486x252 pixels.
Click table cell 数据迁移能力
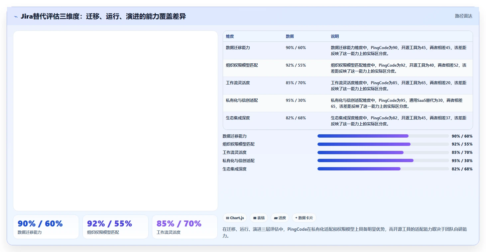click(x=238, y=48)
